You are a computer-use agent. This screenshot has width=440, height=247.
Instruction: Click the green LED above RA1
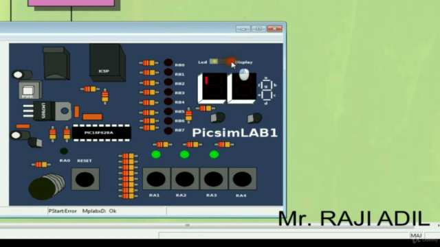click(156, 154)
